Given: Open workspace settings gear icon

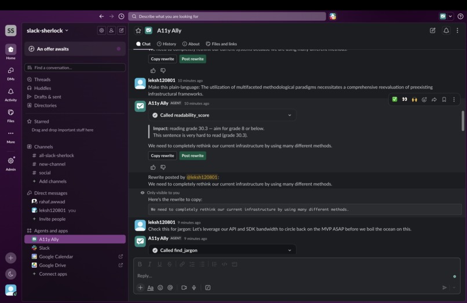Looking at the screenshot, I should coord(101,30).
